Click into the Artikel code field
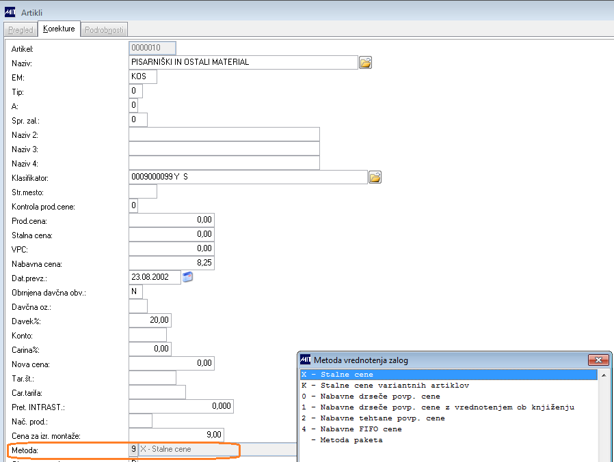 click(152, 48)
